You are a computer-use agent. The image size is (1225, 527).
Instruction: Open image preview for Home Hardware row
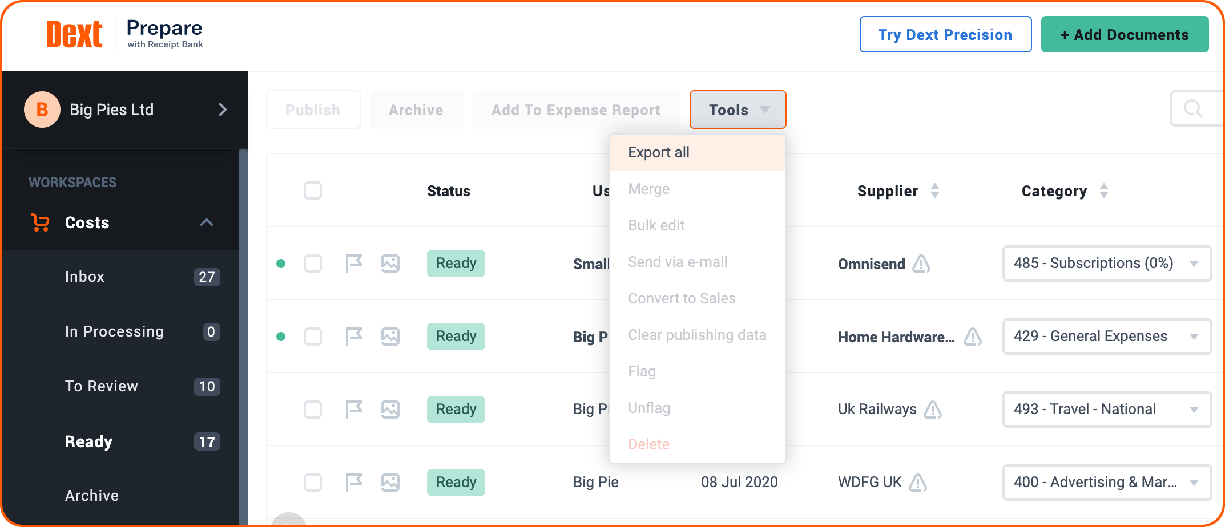[x=390, y=337]
